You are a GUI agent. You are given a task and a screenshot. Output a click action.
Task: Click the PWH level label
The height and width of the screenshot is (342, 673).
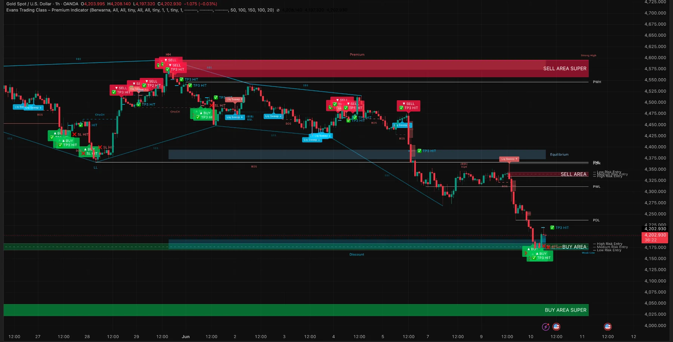(597, 82)
